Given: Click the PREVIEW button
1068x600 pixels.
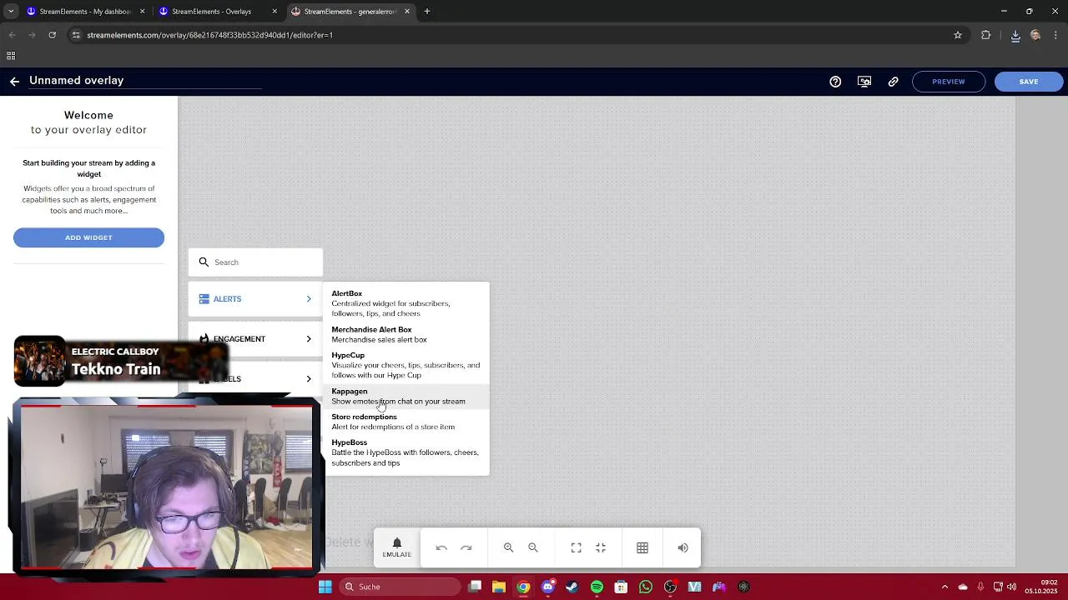Looking at the screenshot, I should (x=949, y=82).
